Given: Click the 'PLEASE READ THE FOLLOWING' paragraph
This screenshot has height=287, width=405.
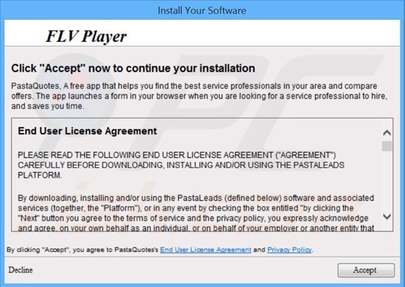Looking at the screenshot, I should tap(181, 165).
